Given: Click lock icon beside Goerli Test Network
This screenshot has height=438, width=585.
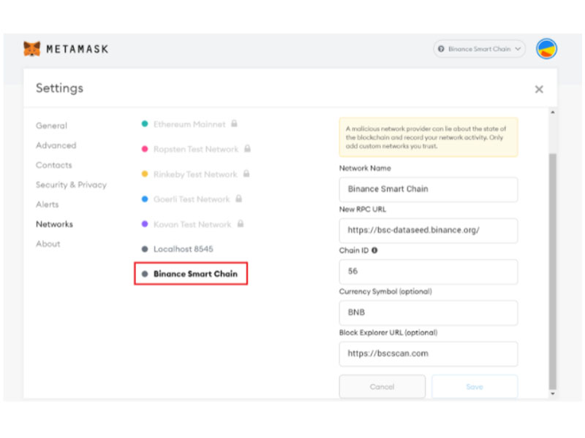Looking at the screenshot, I should click(239, 199).
